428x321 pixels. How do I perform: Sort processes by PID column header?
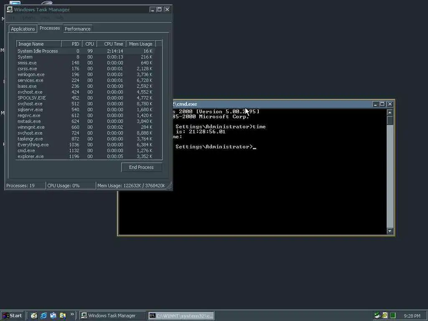71,44
